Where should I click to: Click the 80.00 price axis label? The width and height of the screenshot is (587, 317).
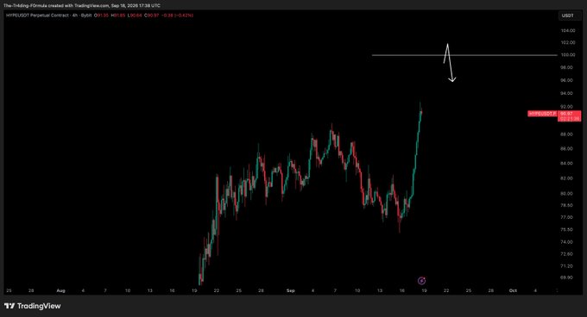click(567, 194)
